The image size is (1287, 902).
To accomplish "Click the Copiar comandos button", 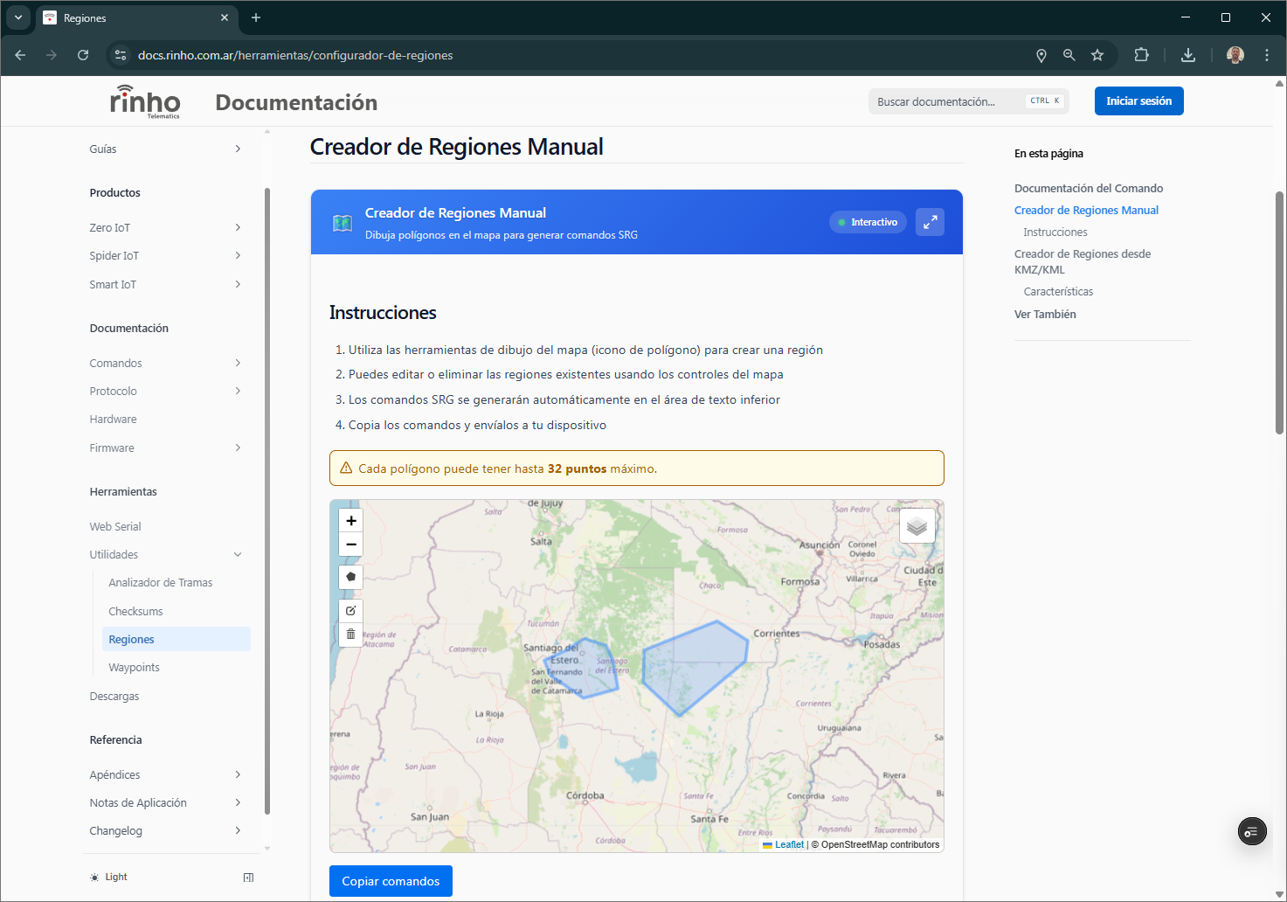I will (x=391, y=881).
